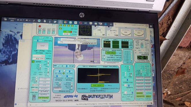Select the DVB-S mode radio button
191x107 pixels.
point(141,73)
